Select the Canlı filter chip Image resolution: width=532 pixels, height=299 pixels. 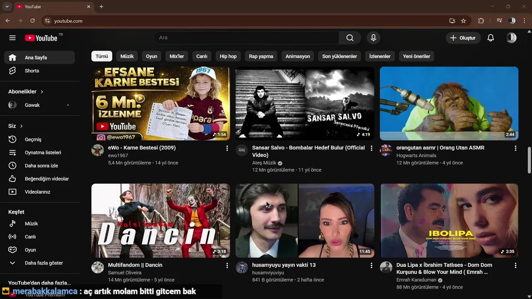[202, 56]
